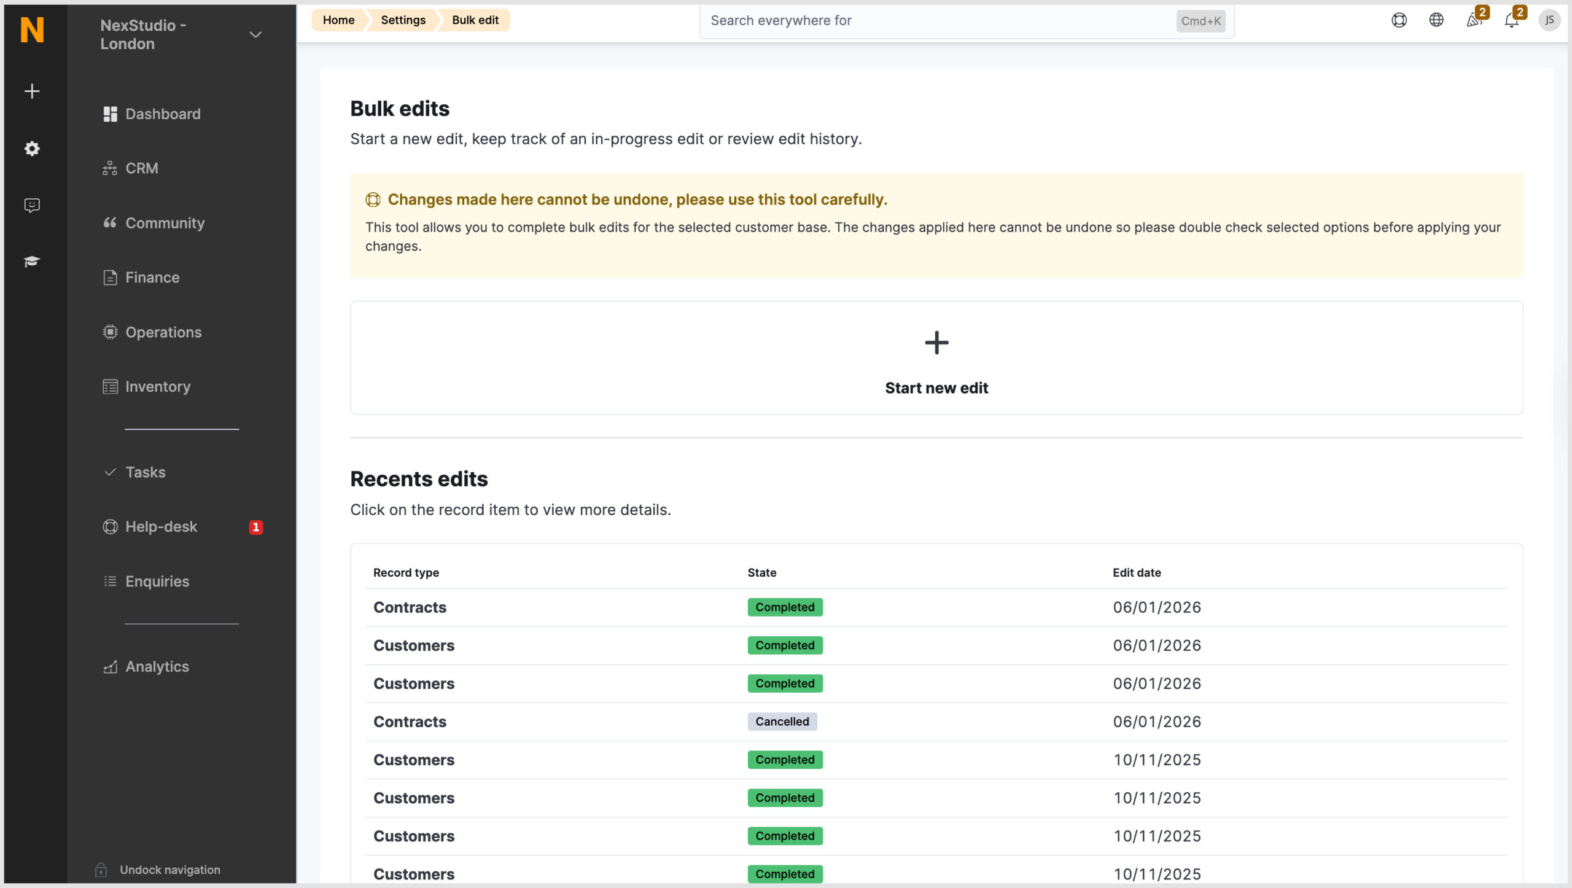Open the JS user avatar
Image resolution: width=1572 pixels, height=888 pixels.
[x=1549, y=20]
